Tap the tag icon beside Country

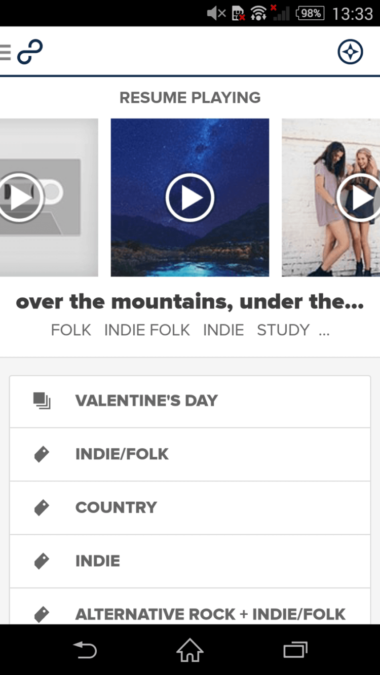coord(42,507)
